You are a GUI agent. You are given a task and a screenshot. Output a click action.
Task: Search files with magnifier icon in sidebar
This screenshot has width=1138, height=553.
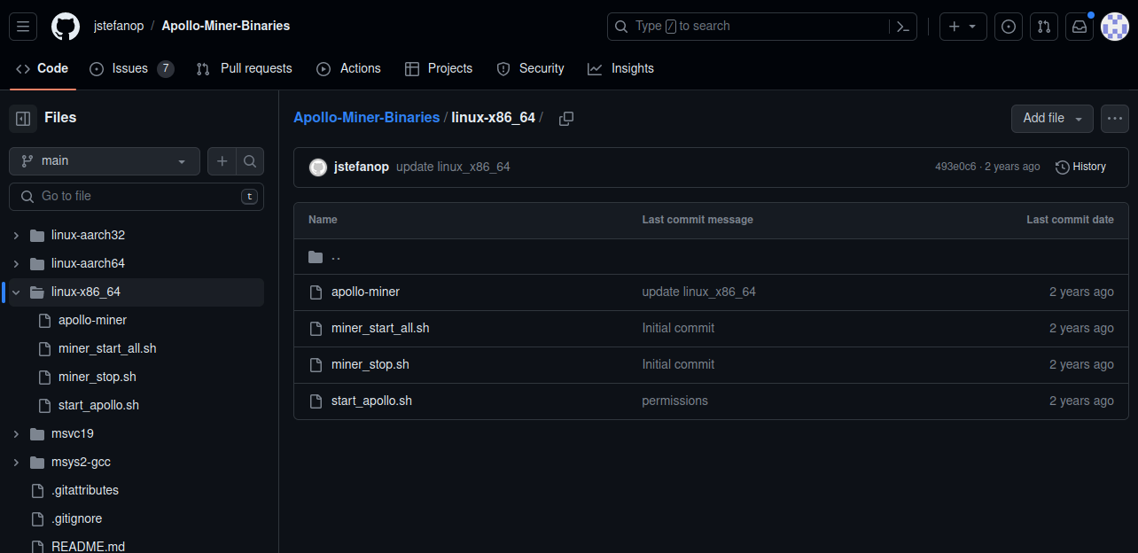[250, 161]
